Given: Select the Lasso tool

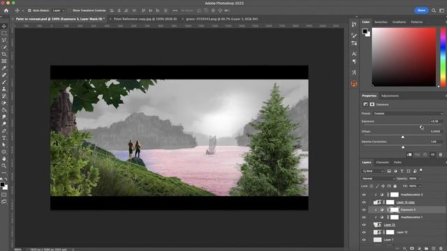Looking at the screenshot, I should click(x=4, y=40).
